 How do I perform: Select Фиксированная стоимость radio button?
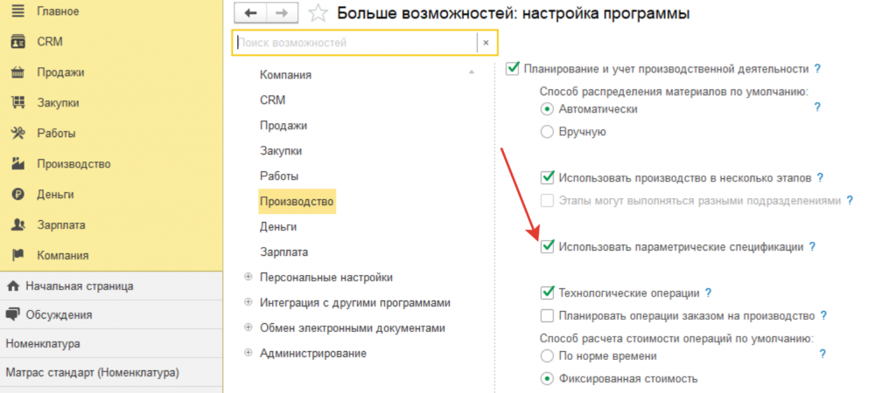pos(547,378)
